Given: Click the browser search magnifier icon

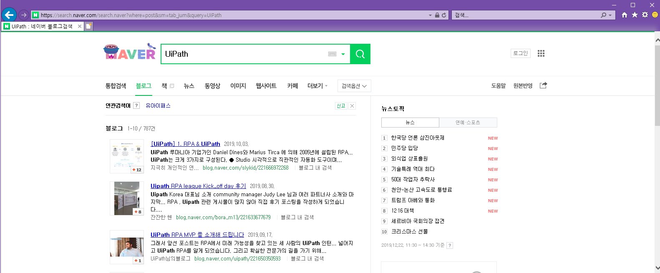Looking at the screenshot, I should (603, 15).
